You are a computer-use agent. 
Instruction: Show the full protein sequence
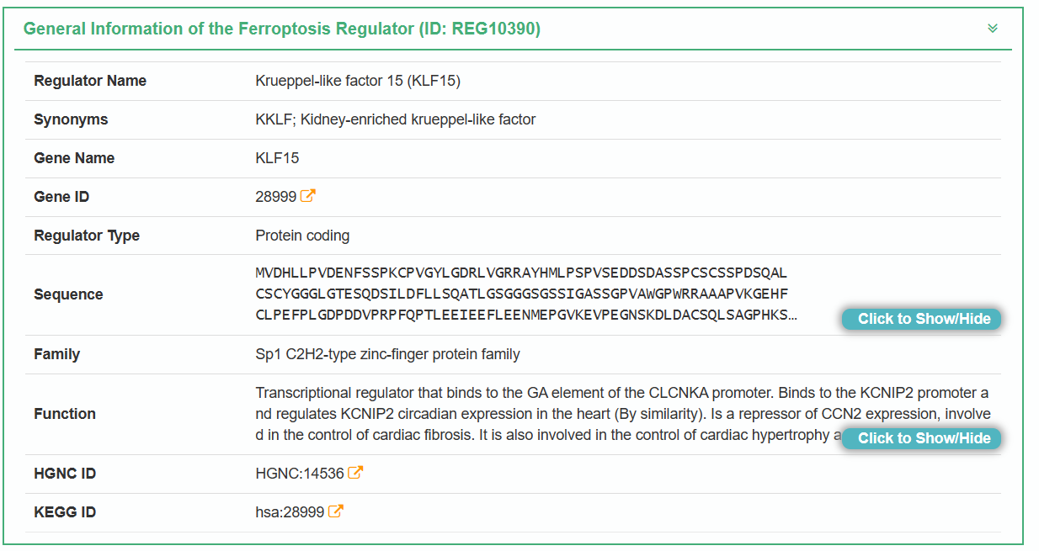pos(922,319)
